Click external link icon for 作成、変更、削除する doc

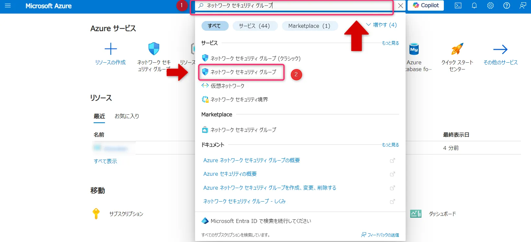pos(392,188)
